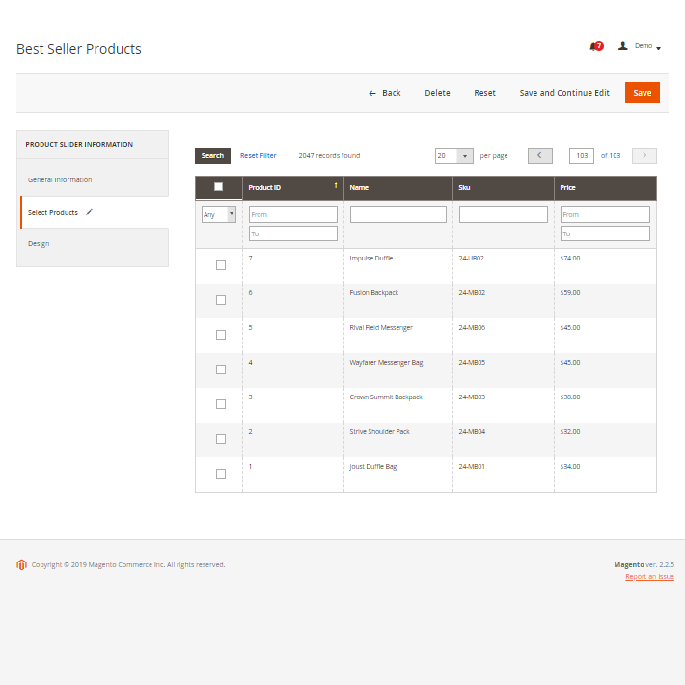Viewport: 685px width, 685px height.
Task: Click the next page right arrow
Action: tap(644, 155)
